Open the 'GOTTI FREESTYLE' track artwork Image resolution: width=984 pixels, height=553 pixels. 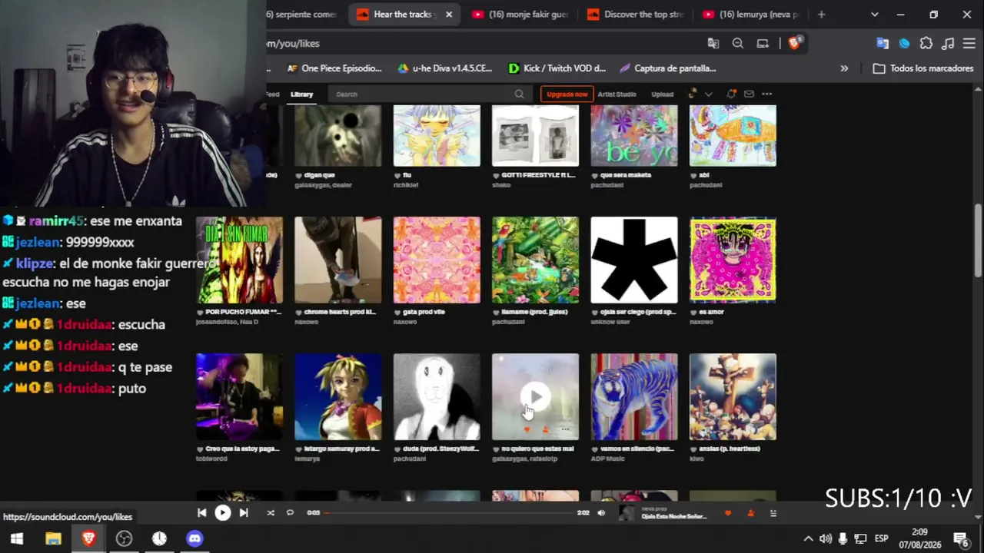click(x=535, y=136)
